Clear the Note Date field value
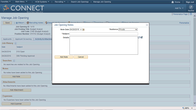This screenshot has width=196, height=110. tap(81, 30)
